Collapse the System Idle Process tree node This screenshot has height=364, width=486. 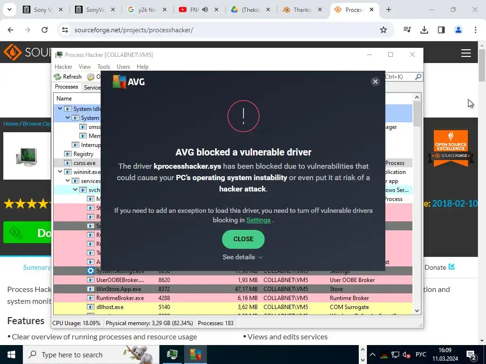pyautogui.click(x=60, y=109)
